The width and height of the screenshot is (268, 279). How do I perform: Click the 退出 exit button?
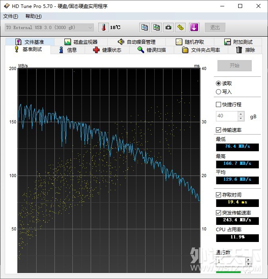[x=215, y=27]
